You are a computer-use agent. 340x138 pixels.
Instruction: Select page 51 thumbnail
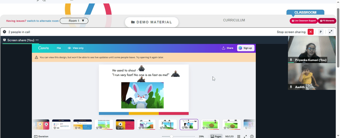pyautogui.click(x=210, y=124)
